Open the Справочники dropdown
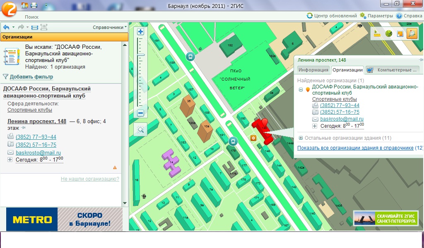The width and height of the screenshot is (424, 248). pos(110,27)
